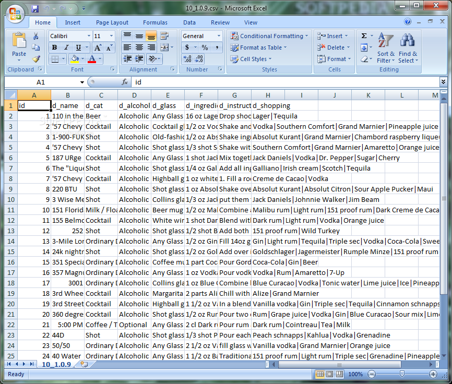
Task: Switch to Page Layout view in status bar
Action: (x=329, y=374)
